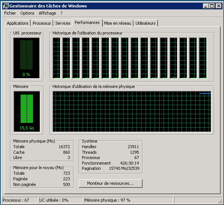
Task: Click the Moniteur de ressources button
Action: pyautogui.click(x=110, y=183)
